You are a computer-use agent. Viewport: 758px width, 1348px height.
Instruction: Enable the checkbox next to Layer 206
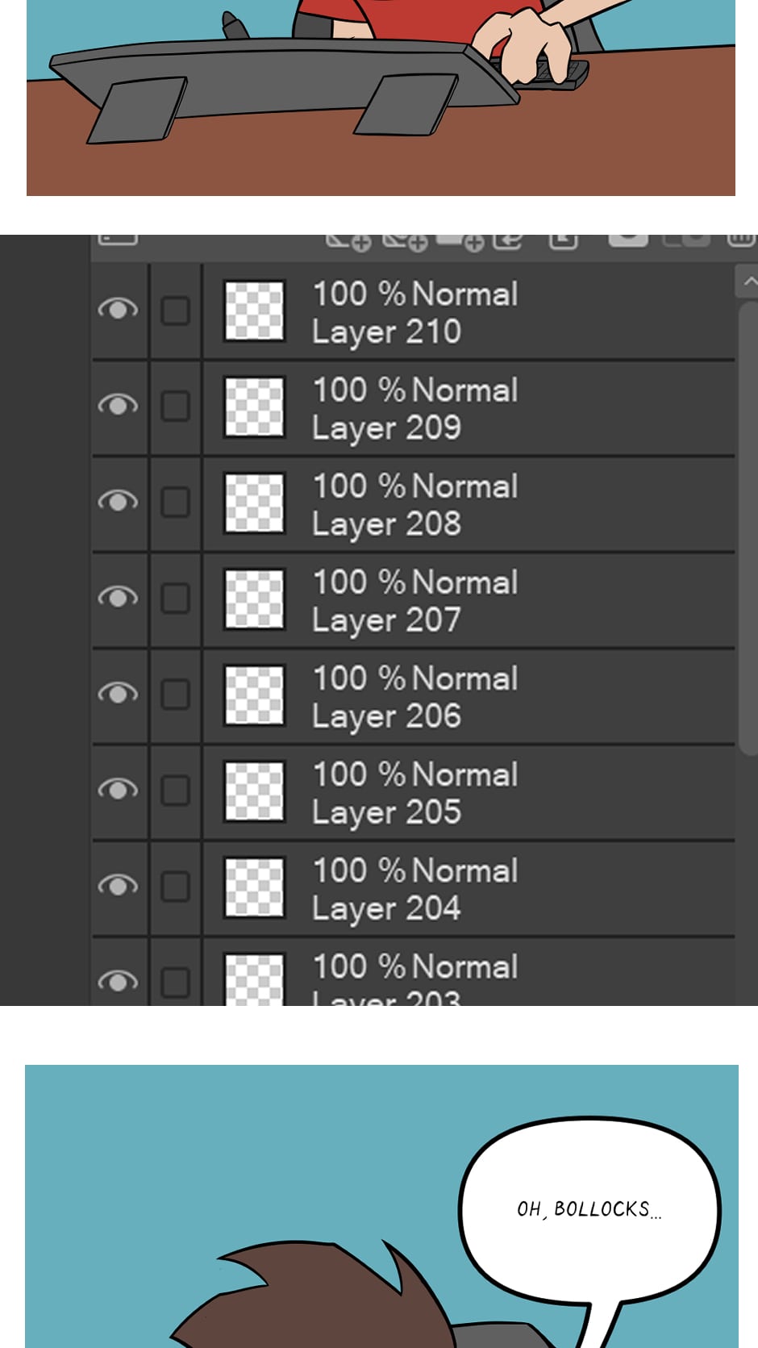click(175, 694)
